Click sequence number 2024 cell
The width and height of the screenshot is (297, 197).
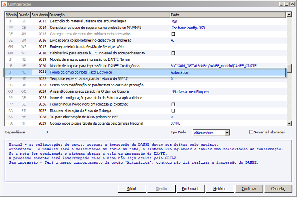click(x=42, y=91)
